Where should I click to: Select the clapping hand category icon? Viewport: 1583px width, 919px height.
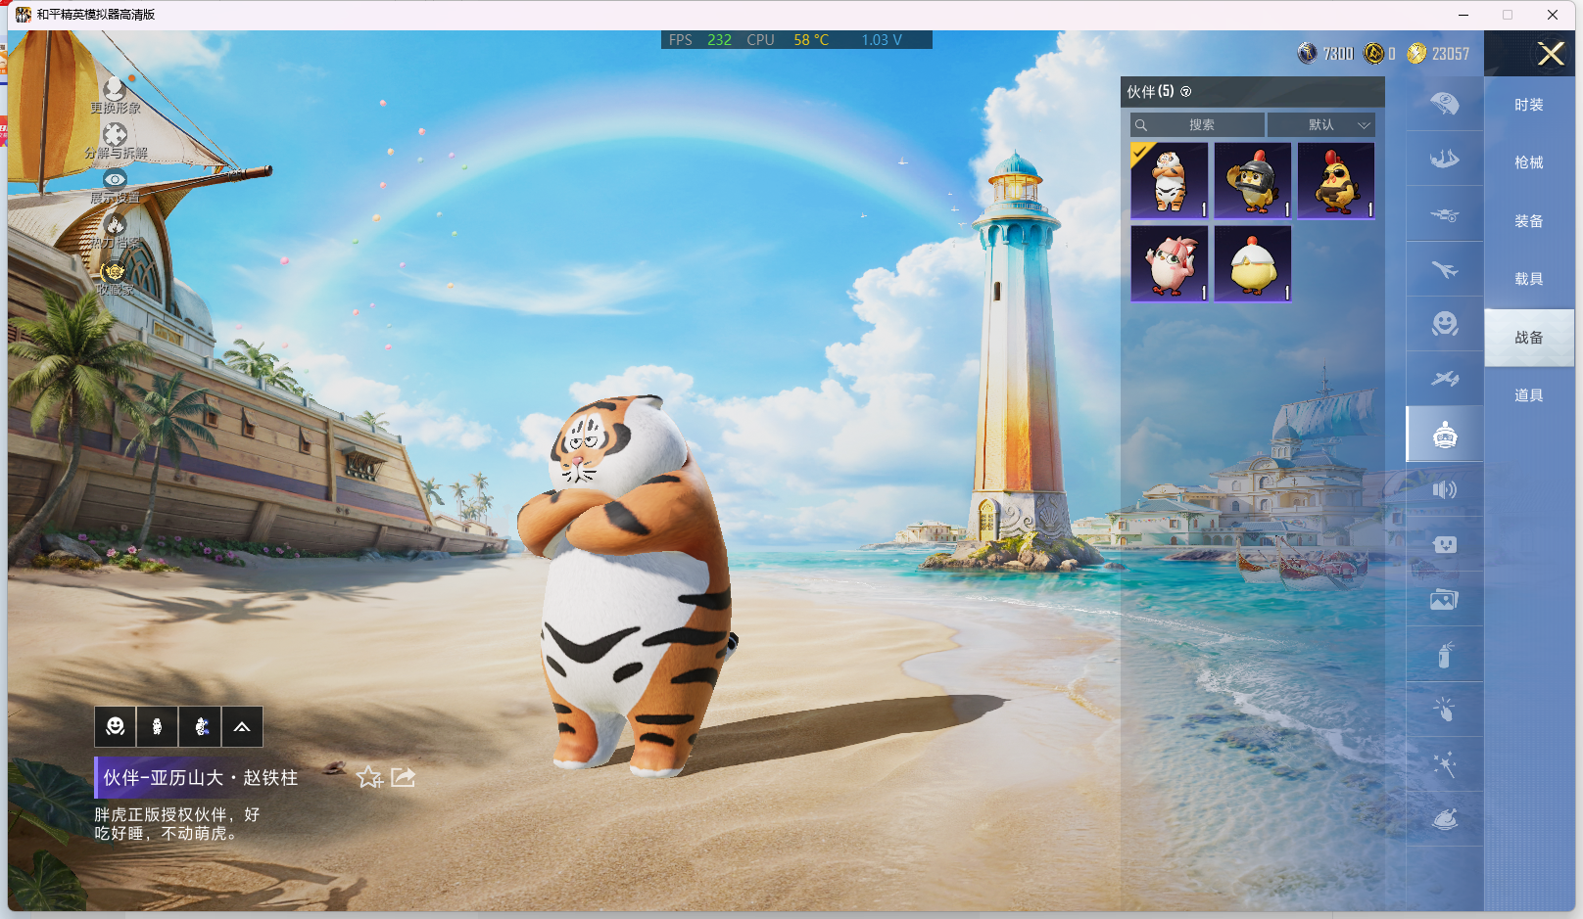point(1445,710)
